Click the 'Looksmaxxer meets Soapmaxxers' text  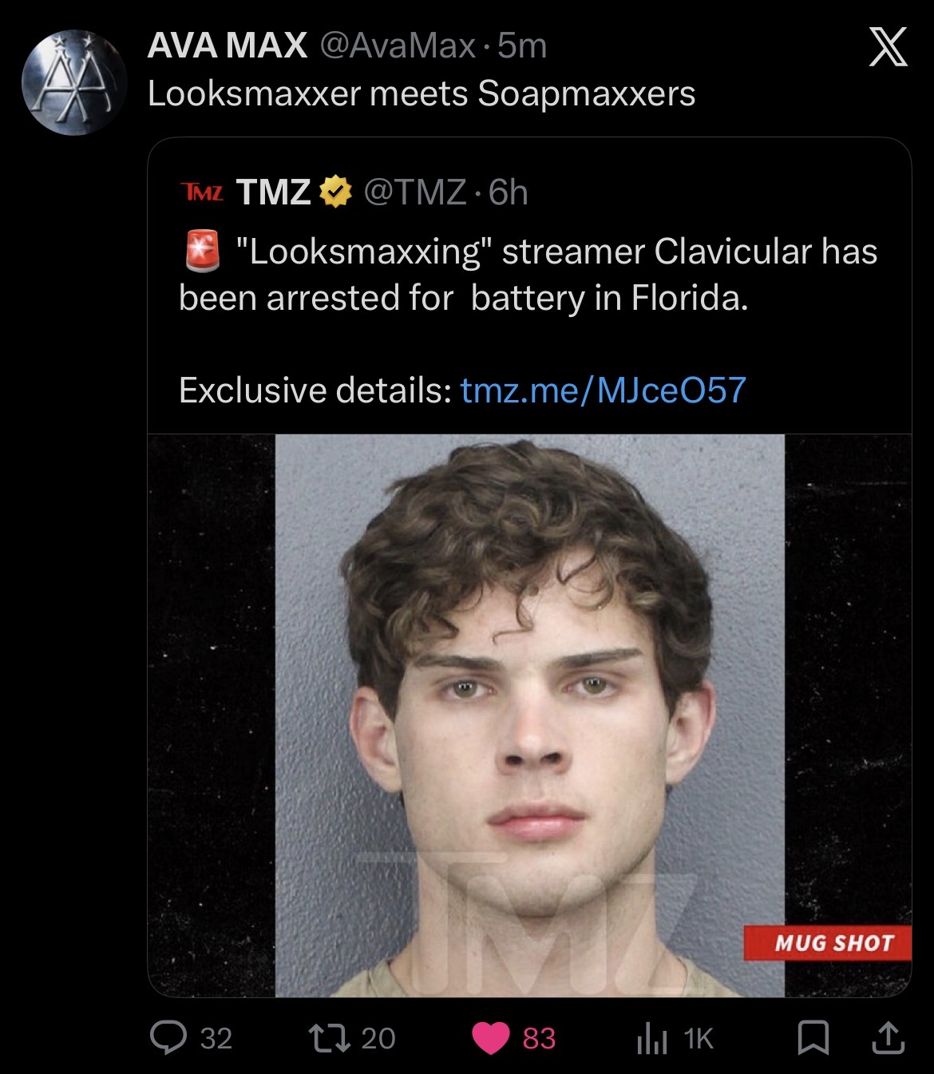421,94
